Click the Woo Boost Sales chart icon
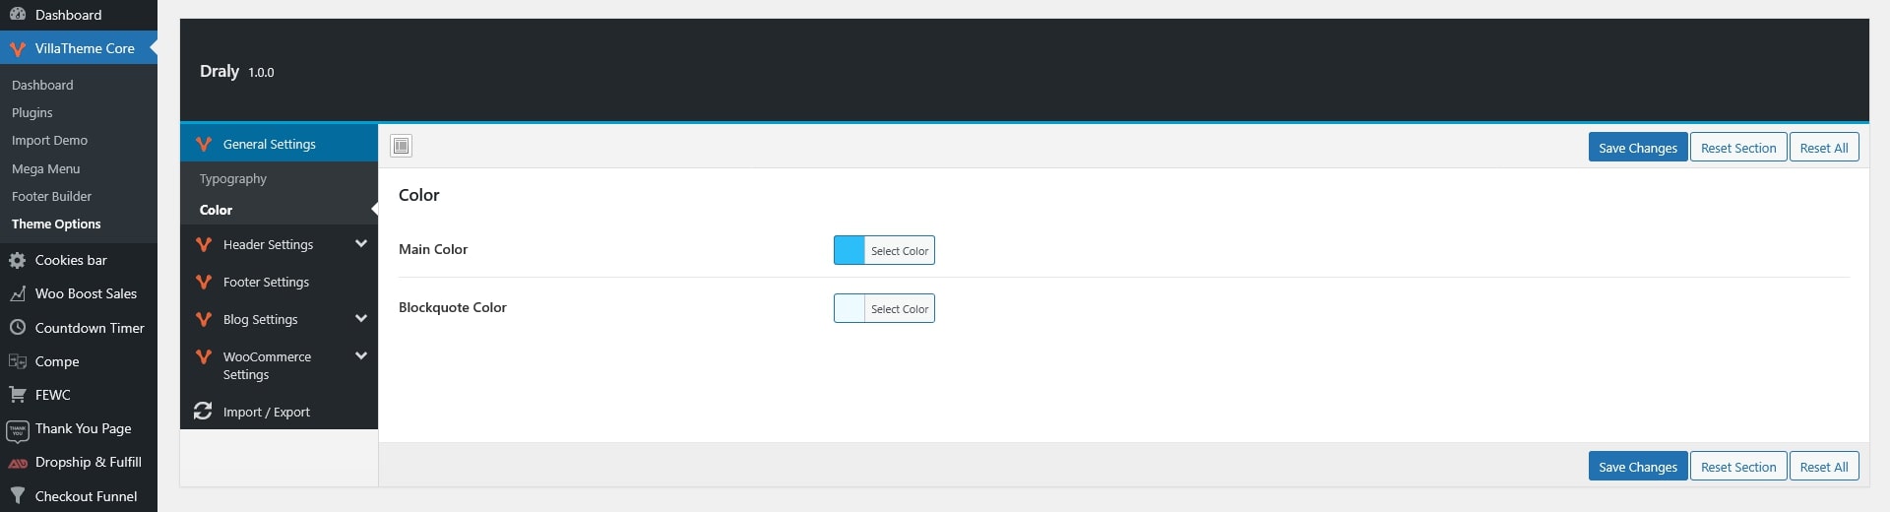The height and width of the screenshot is (512, 1890). (x=17, y=294)
